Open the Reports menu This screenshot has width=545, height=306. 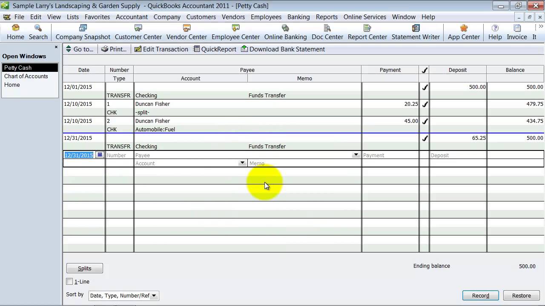[x=327, y=17]
